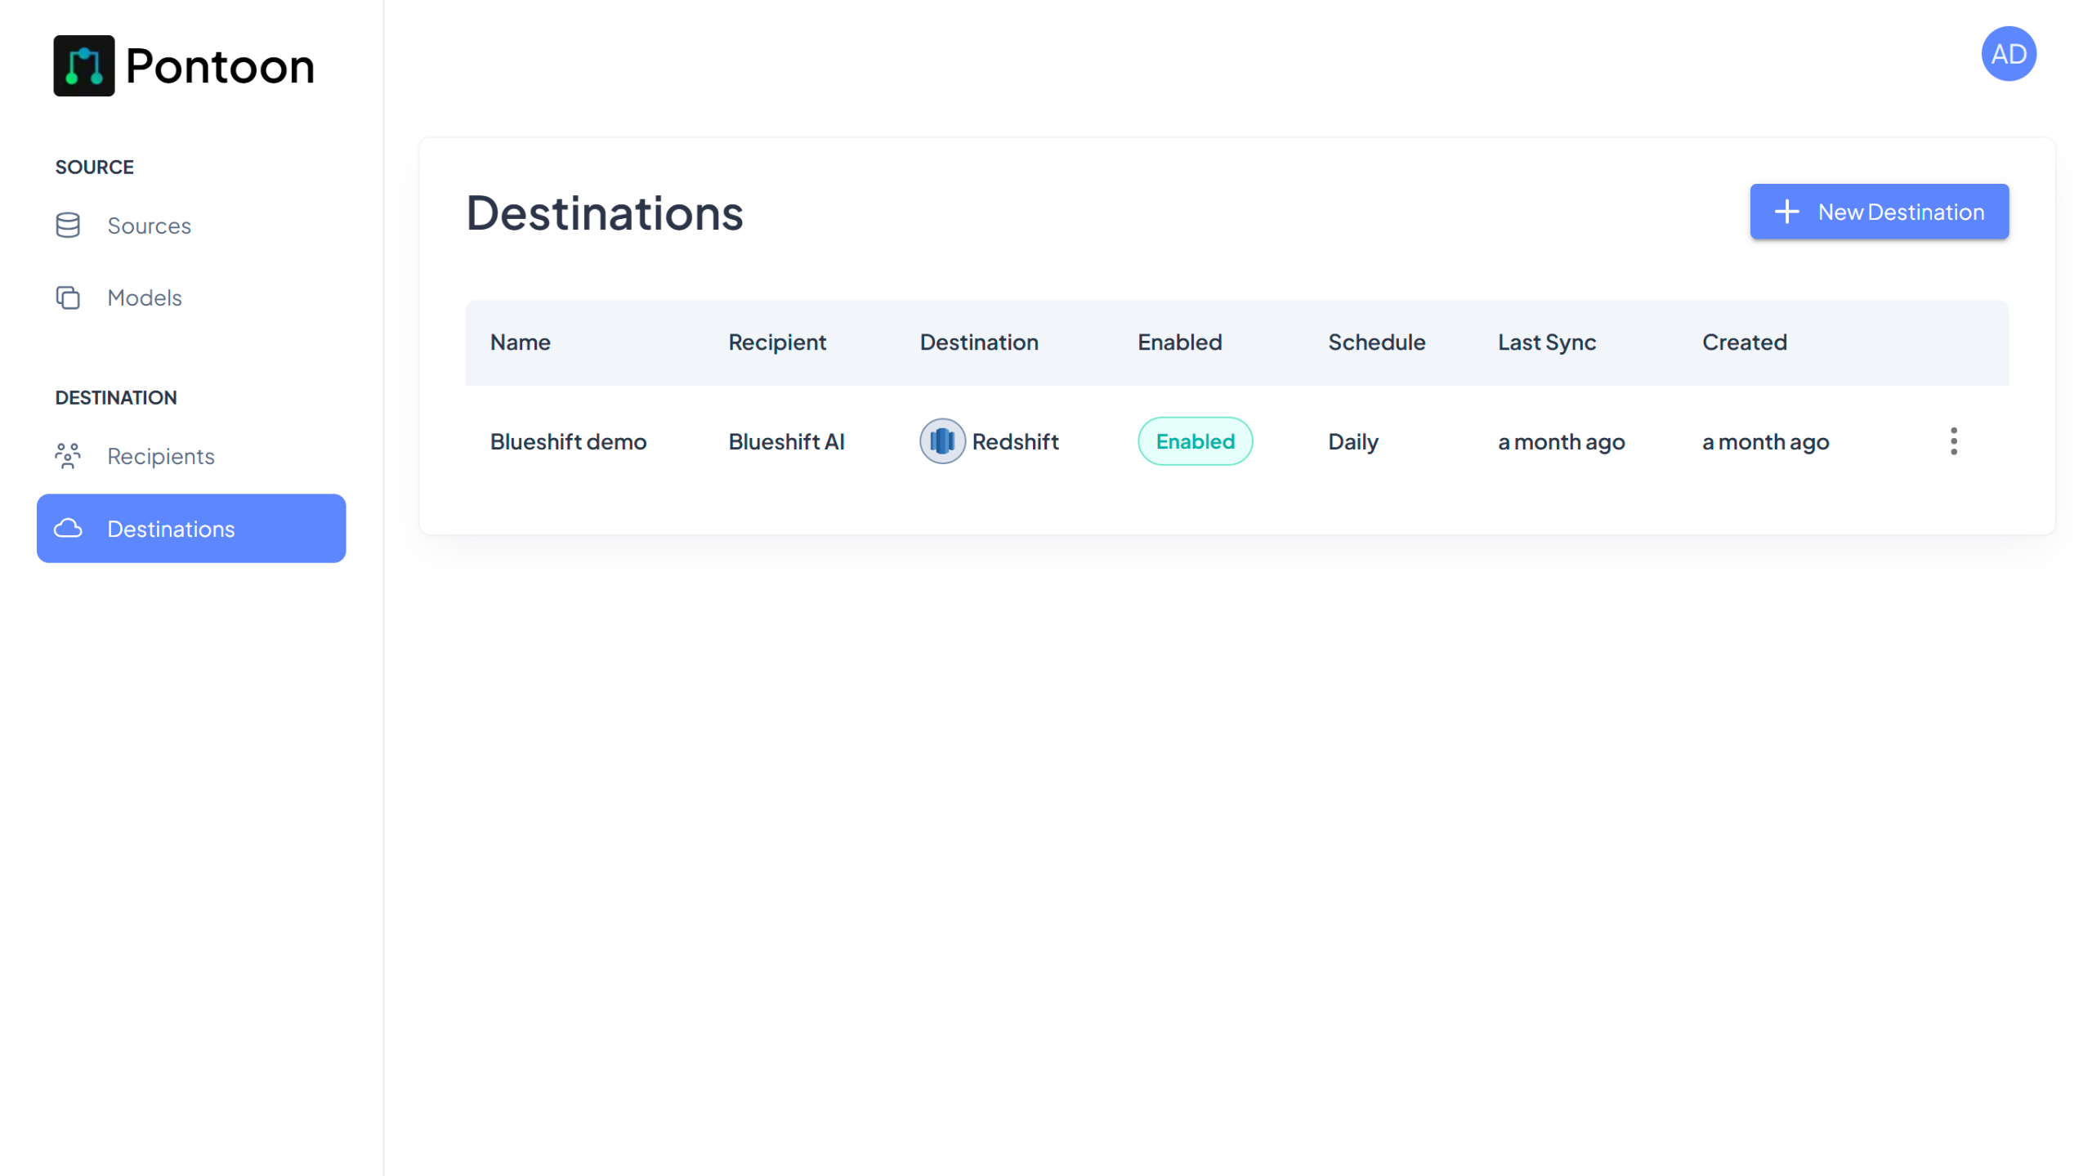This screenshot has height=1176, width=2092.
Task: Click Blueshift AI recipient cell
Action: 786,441
